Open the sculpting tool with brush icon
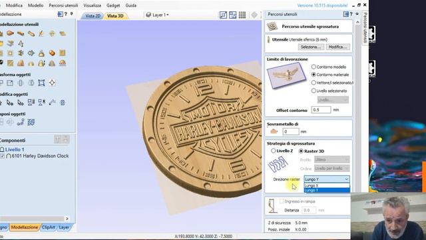 pos(41,34)
